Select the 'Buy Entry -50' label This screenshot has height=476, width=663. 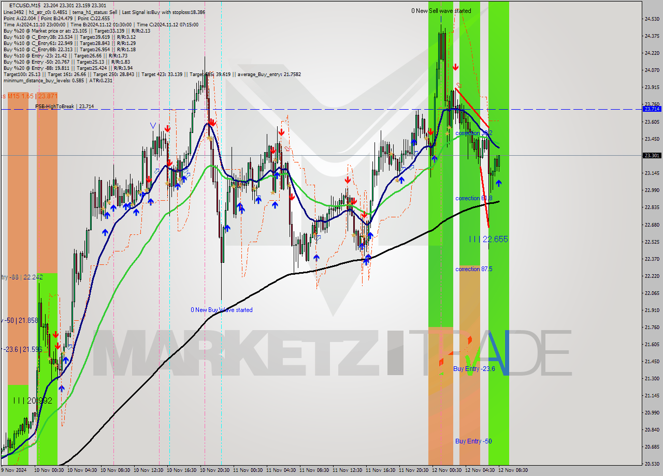(473, 441)
